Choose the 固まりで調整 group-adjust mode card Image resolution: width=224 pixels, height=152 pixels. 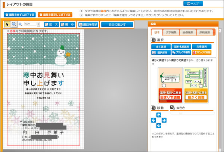pyautogui.click(x=170, y=85)
